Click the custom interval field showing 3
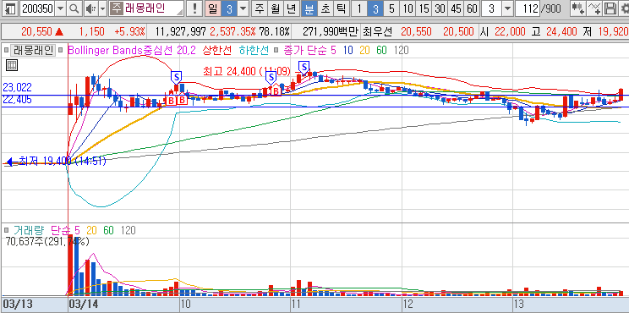The width and height of the screenshot is (629, 313). coord(491,8)
